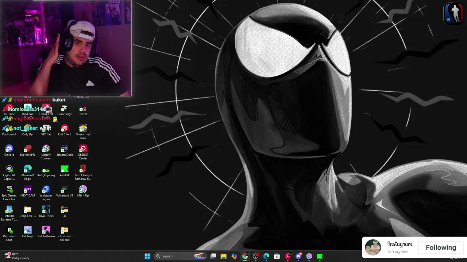Image resolution: width=467 pixels, height=262 pixels.
Task: Open Microsoft Edge from the taskbar
Action: (266, 256)
